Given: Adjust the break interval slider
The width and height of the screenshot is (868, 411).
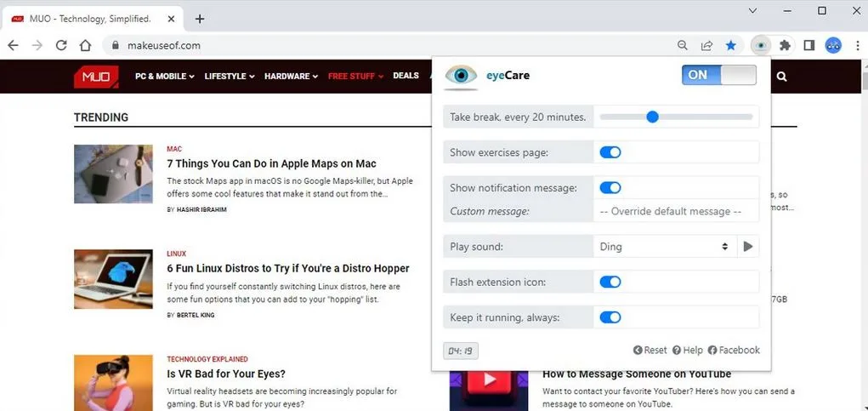Looking at the screenshot, I should pyautogui.click(x=676, y=117).
